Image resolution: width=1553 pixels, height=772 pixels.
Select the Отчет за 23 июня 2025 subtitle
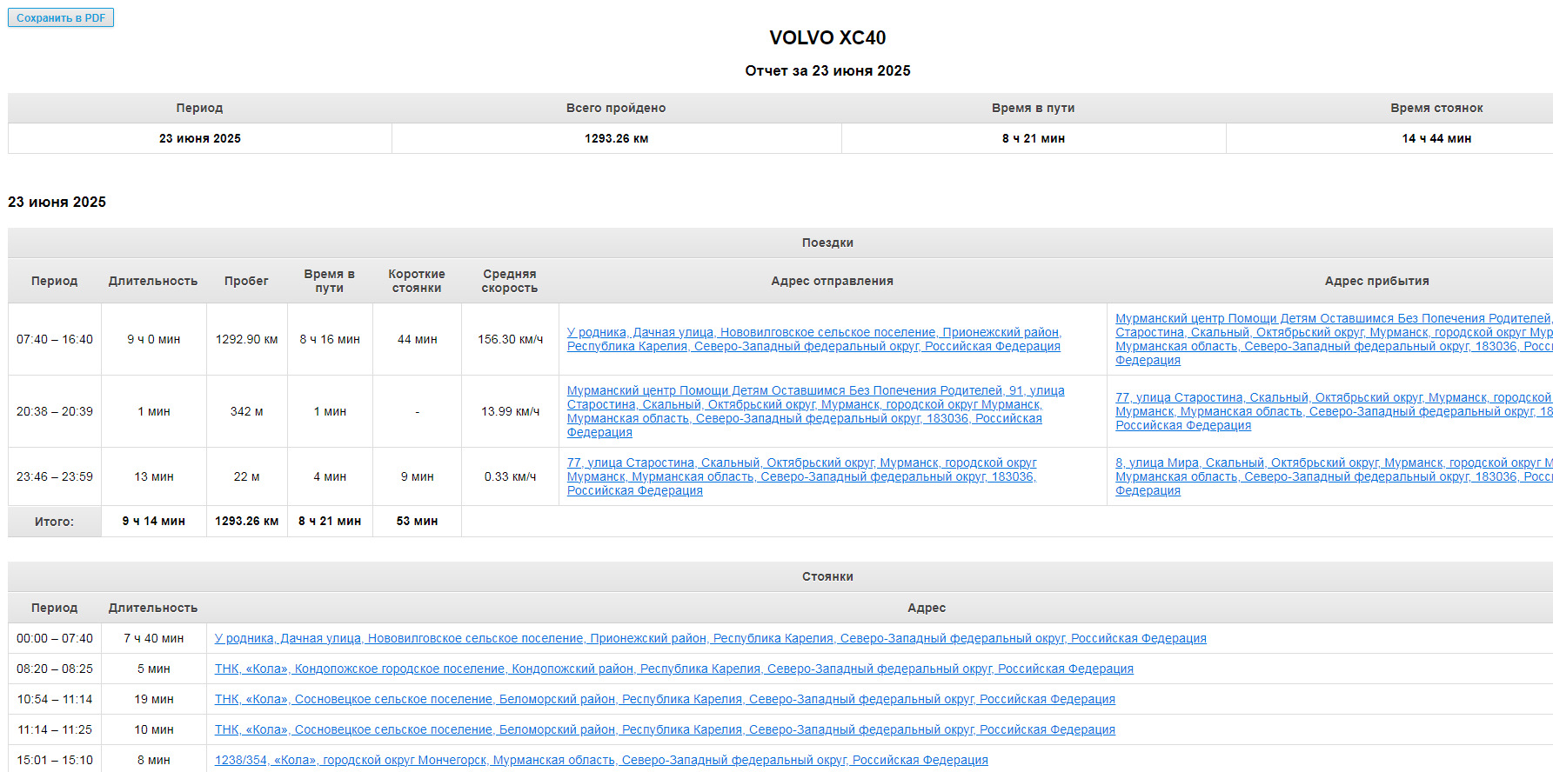827,70
